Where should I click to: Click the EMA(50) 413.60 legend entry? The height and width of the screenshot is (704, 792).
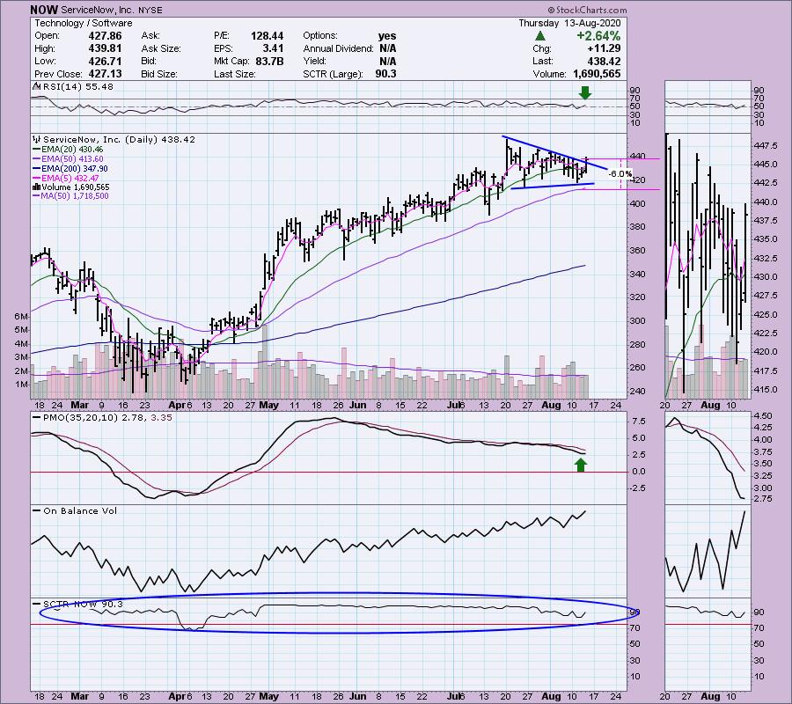point(72,159)
